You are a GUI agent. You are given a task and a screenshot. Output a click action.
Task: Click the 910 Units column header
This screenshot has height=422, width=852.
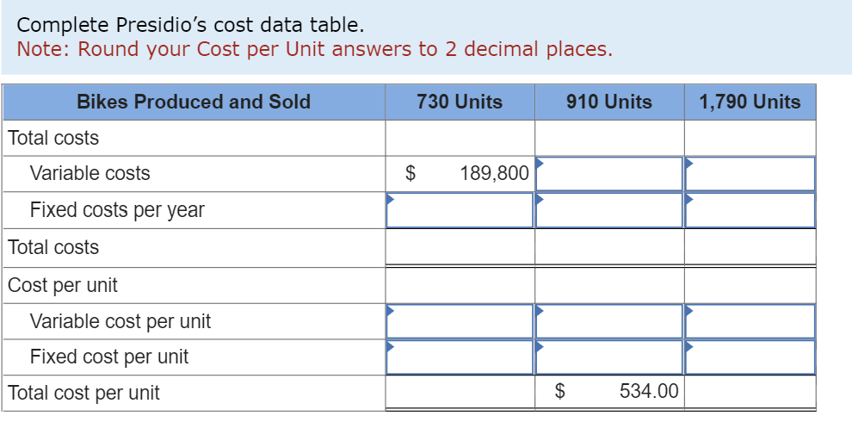(x=609, y=102)
